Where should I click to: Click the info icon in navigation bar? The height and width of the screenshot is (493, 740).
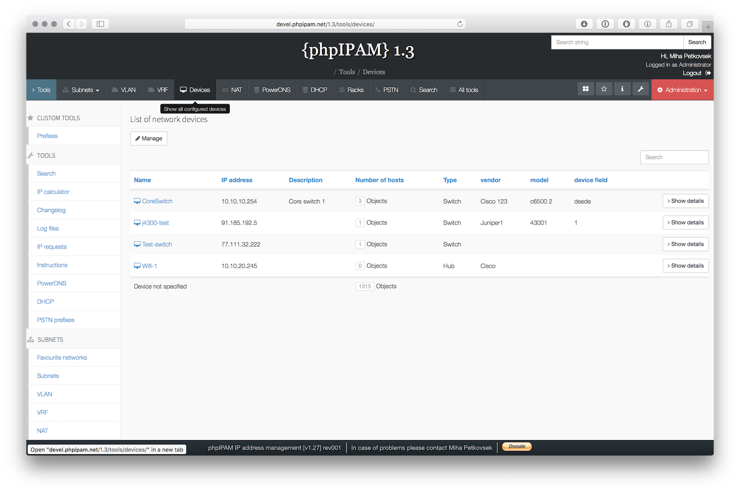click(x=622, y=89)
